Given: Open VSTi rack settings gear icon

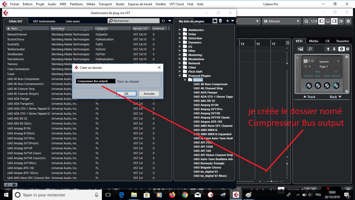Looking at the screenshot, I should (348, 49).
